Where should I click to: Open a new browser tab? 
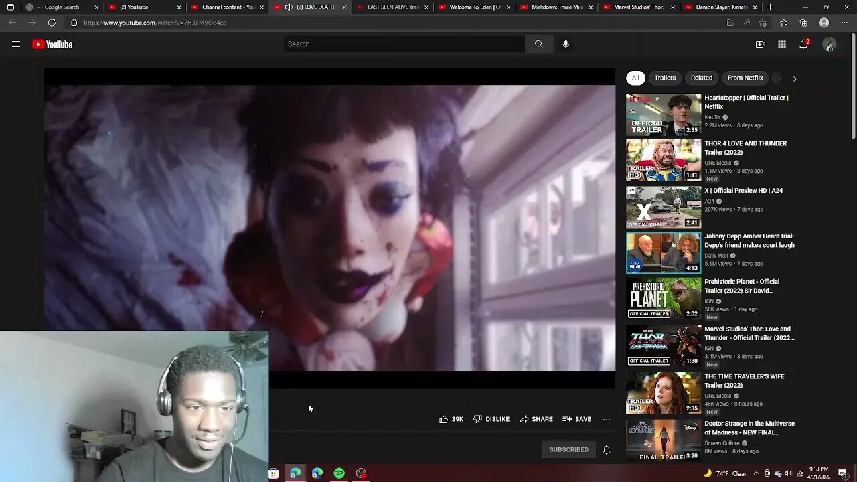tap(771, 7)
